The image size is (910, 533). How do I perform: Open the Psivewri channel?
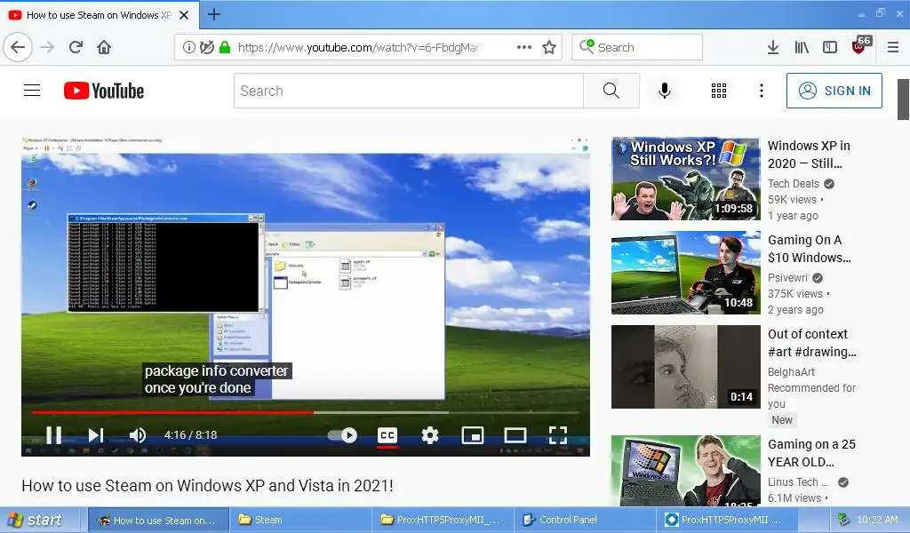click(x=787, y=278)
